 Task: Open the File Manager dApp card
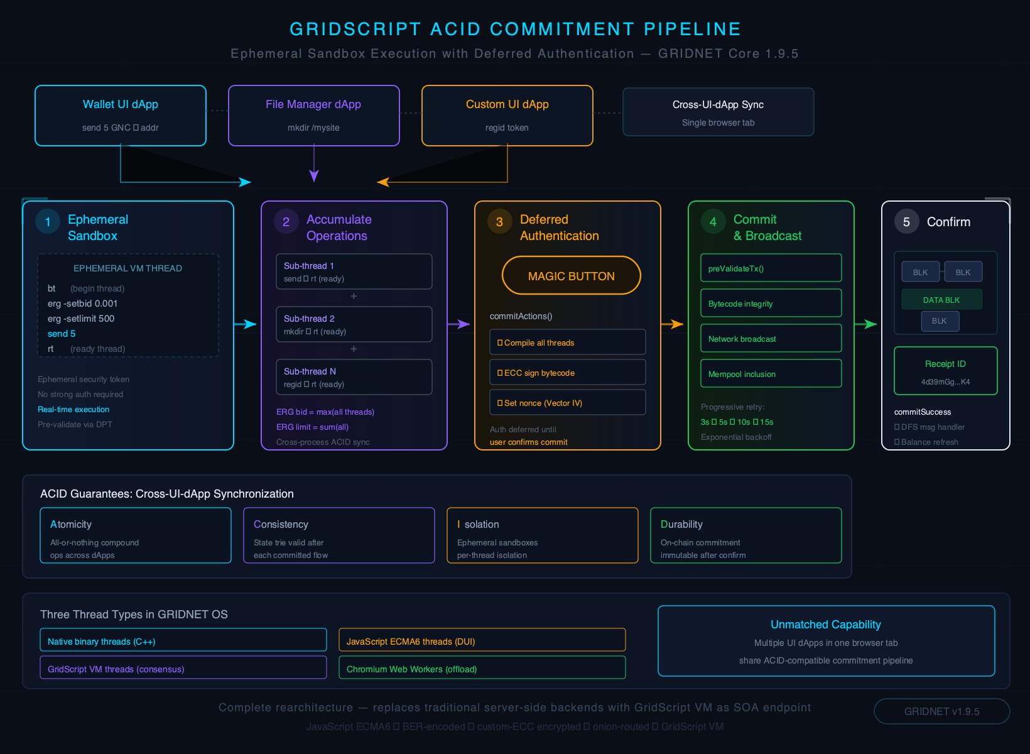coord(314,116)
